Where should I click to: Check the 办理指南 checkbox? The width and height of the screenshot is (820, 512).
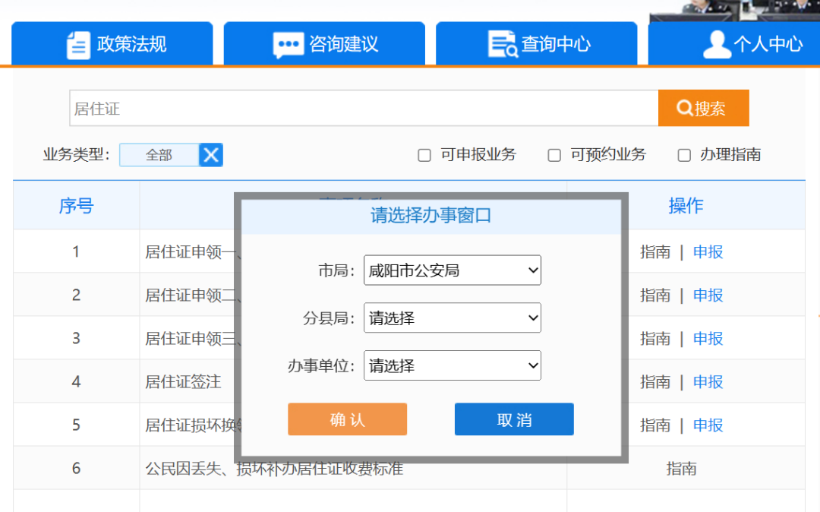pyautogui.click(x=684, y=155)
